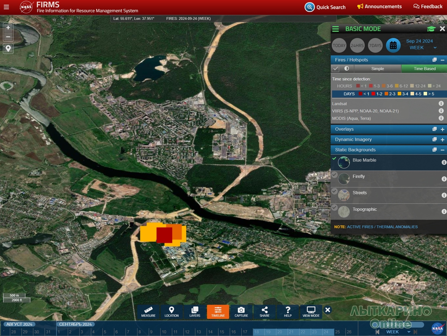Click the orange 2-3 days swatch
This screenshot has width=447, height=336.
pos(386,94)
